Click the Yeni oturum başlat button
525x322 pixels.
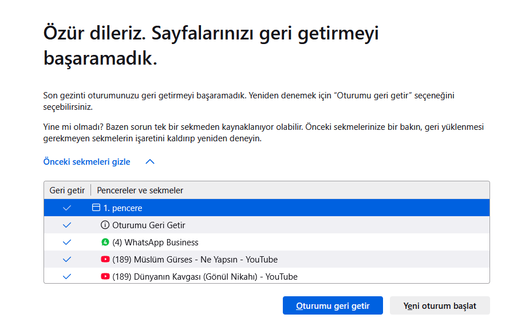pyautogui.click(x=440, y=305)
